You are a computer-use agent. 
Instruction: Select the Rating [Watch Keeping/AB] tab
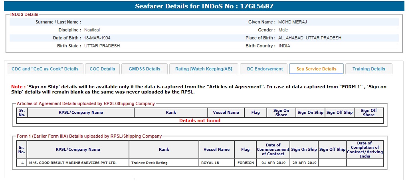click(x=204, y=69)
